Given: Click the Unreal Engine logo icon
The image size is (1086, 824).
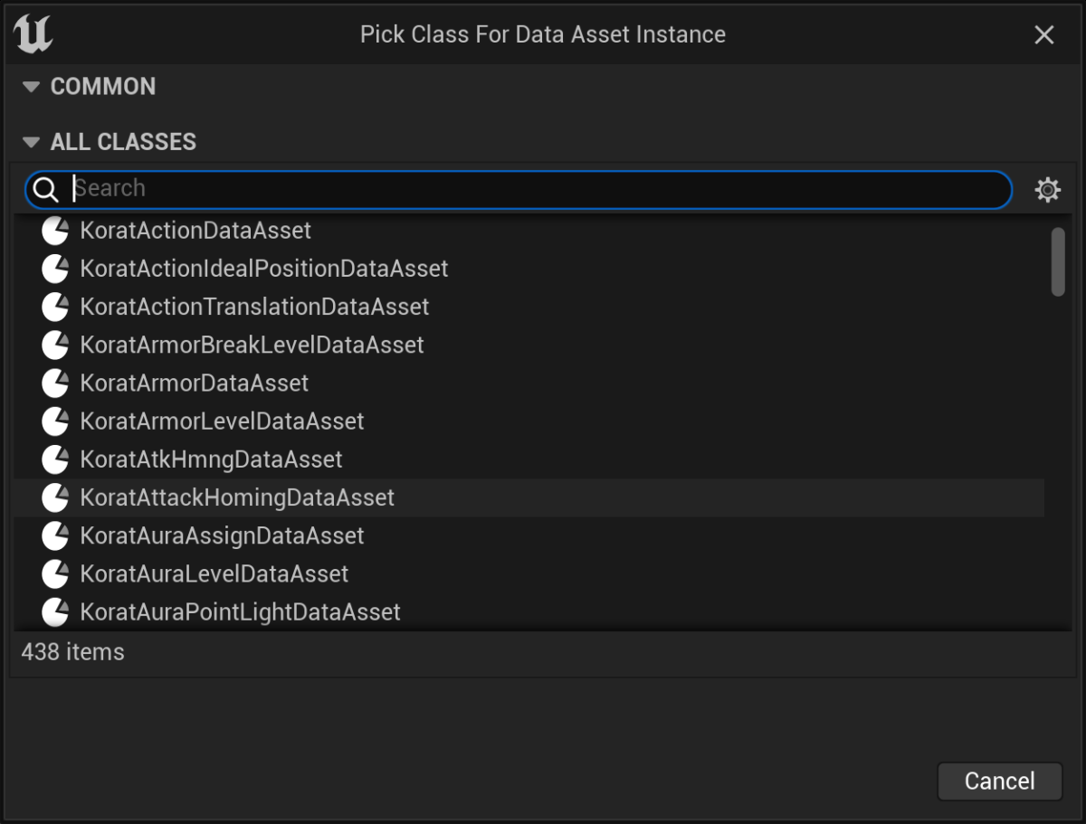Looking at the screenshot, I should pyautogui.click(x=33, y=33).
